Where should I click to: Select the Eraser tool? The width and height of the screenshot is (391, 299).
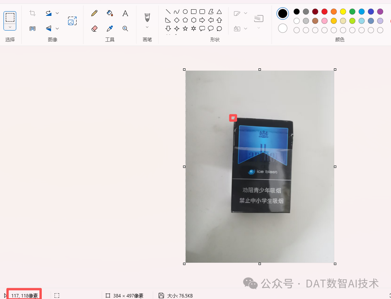point(94,29)
